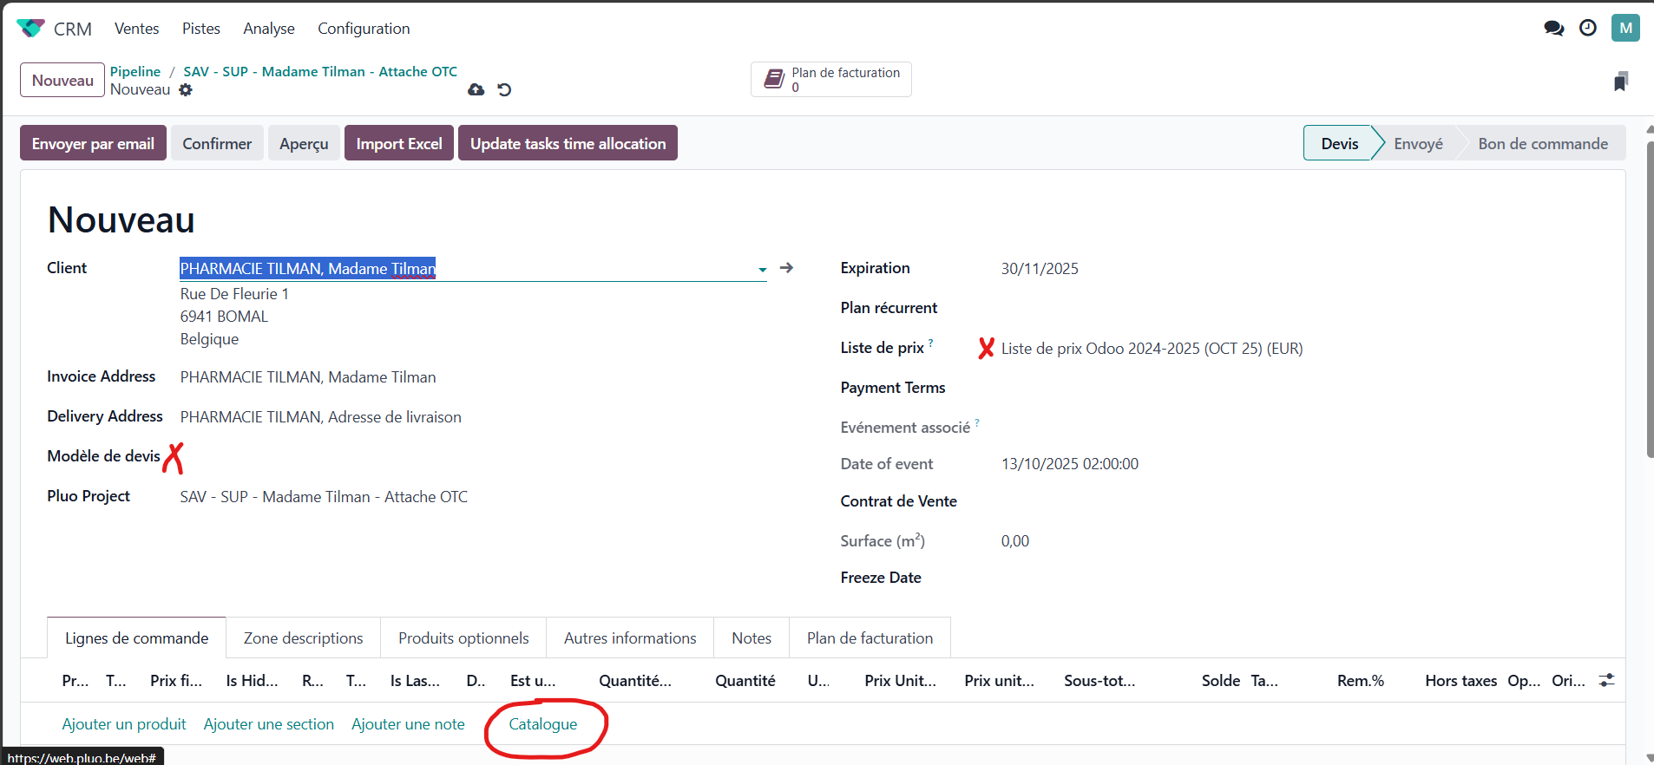Expand the Client dropdown arrow
Screen dimensions: 1654x765
click(x=762, y=270)
